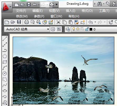
Task: Select the Rectangle tool
Action: (x=5, y=62)
